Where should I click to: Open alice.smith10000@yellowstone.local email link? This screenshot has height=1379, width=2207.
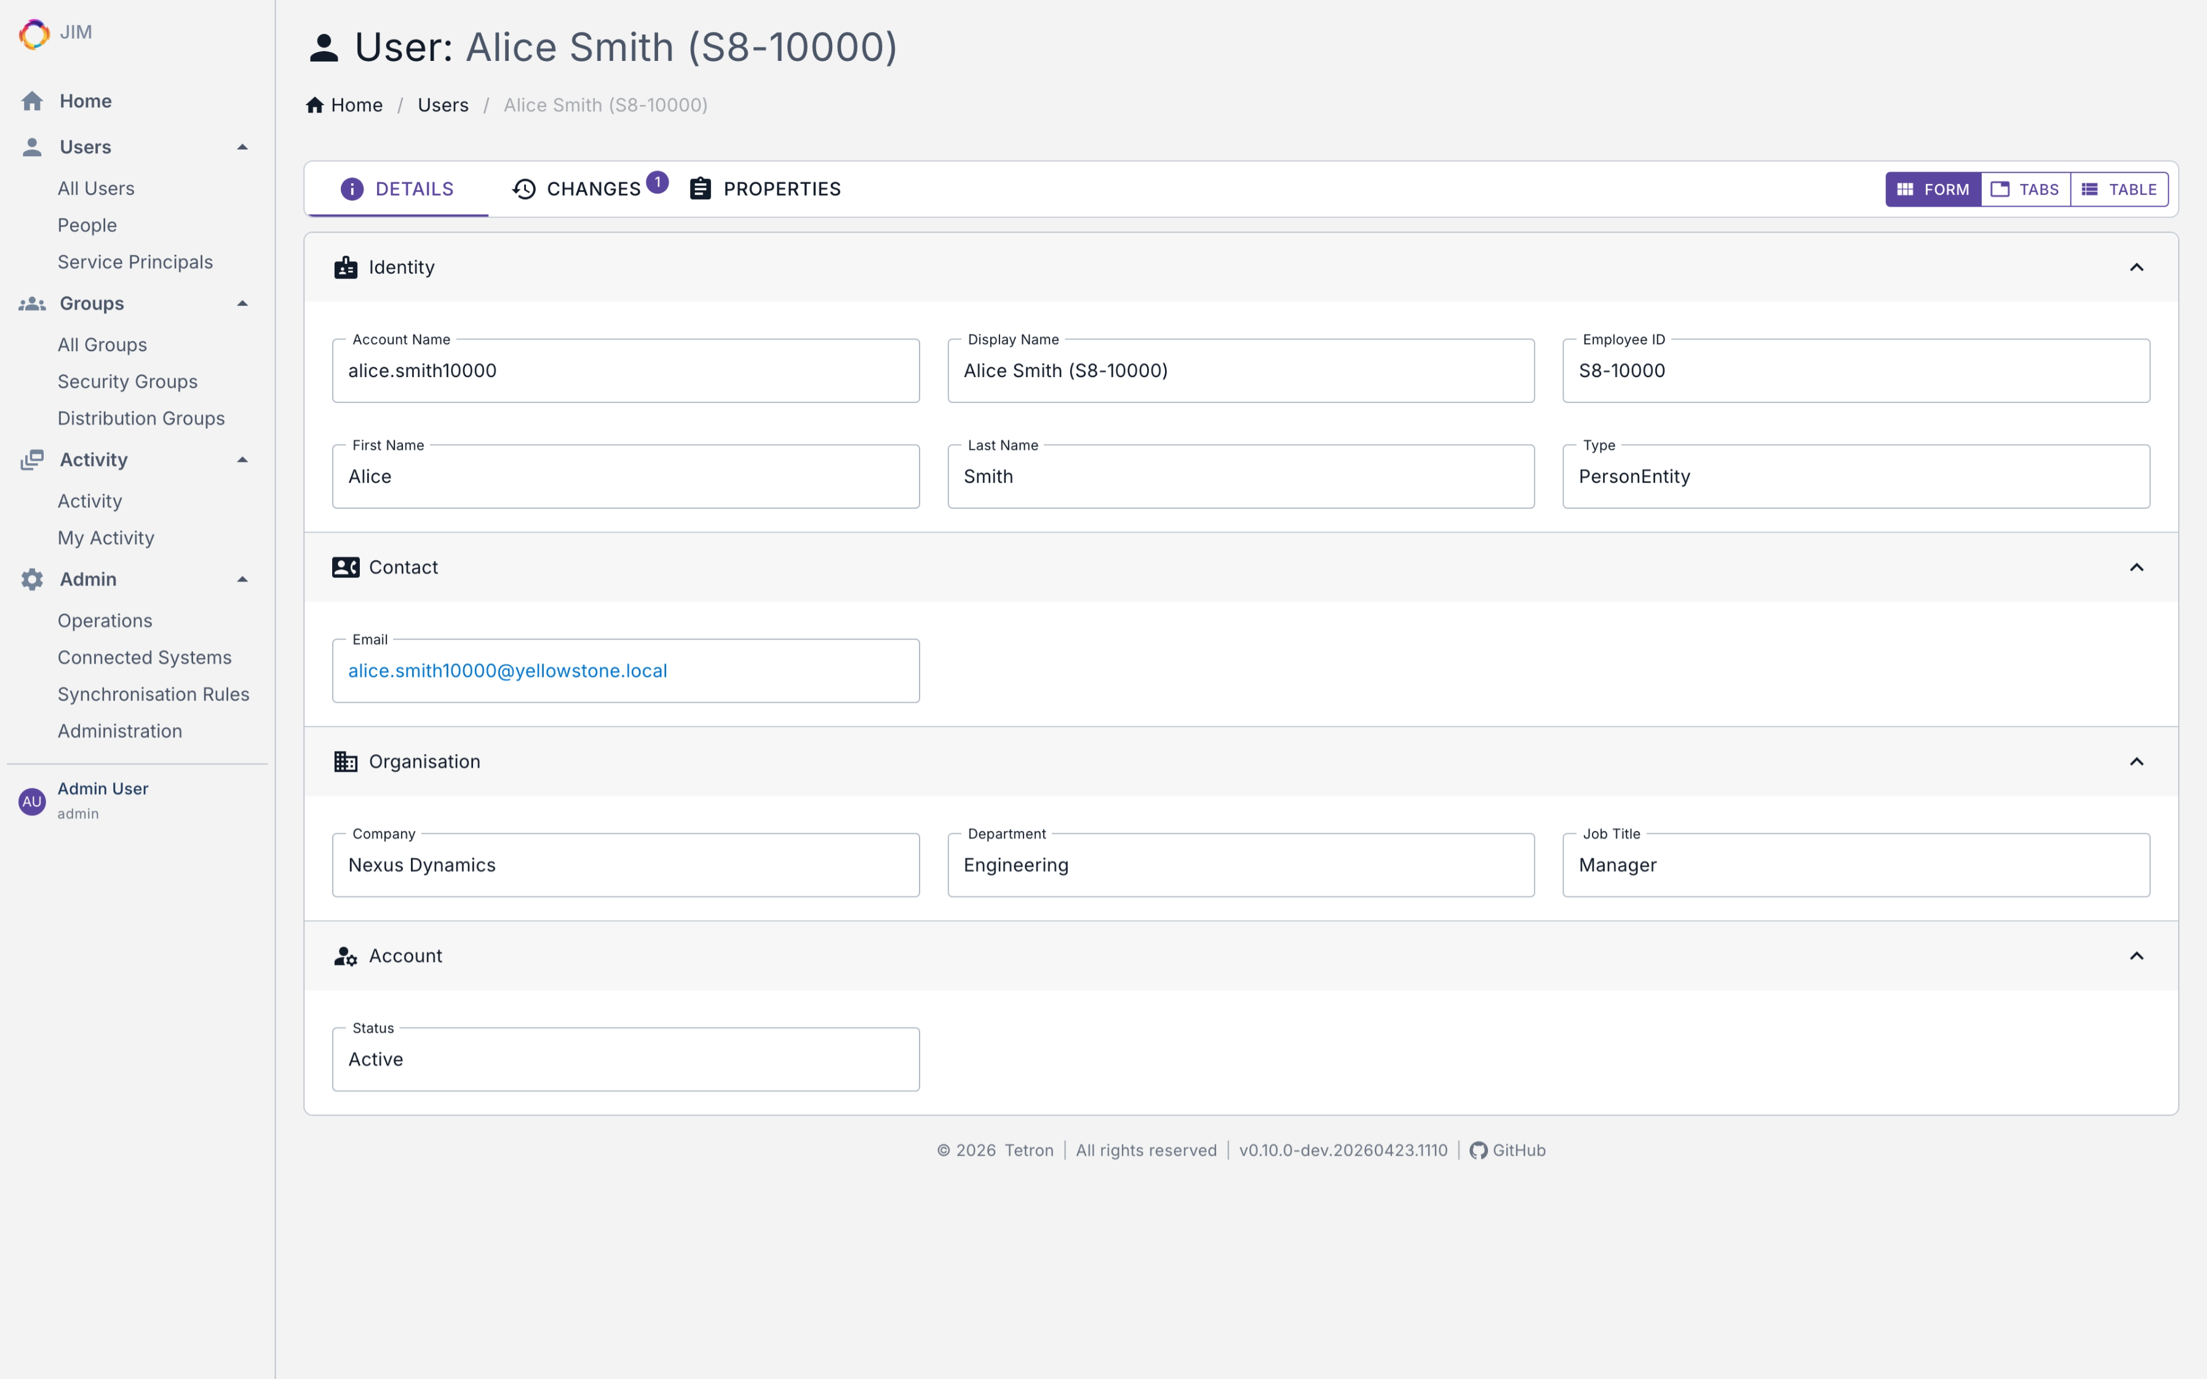pyautogui.click(x=507, y=670)
